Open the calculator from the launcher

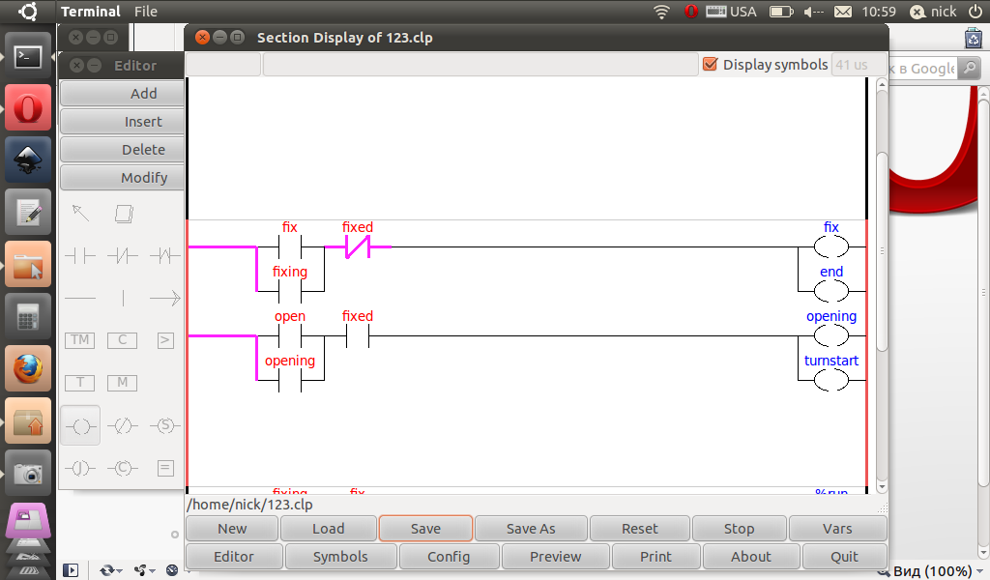pos(28,316)
